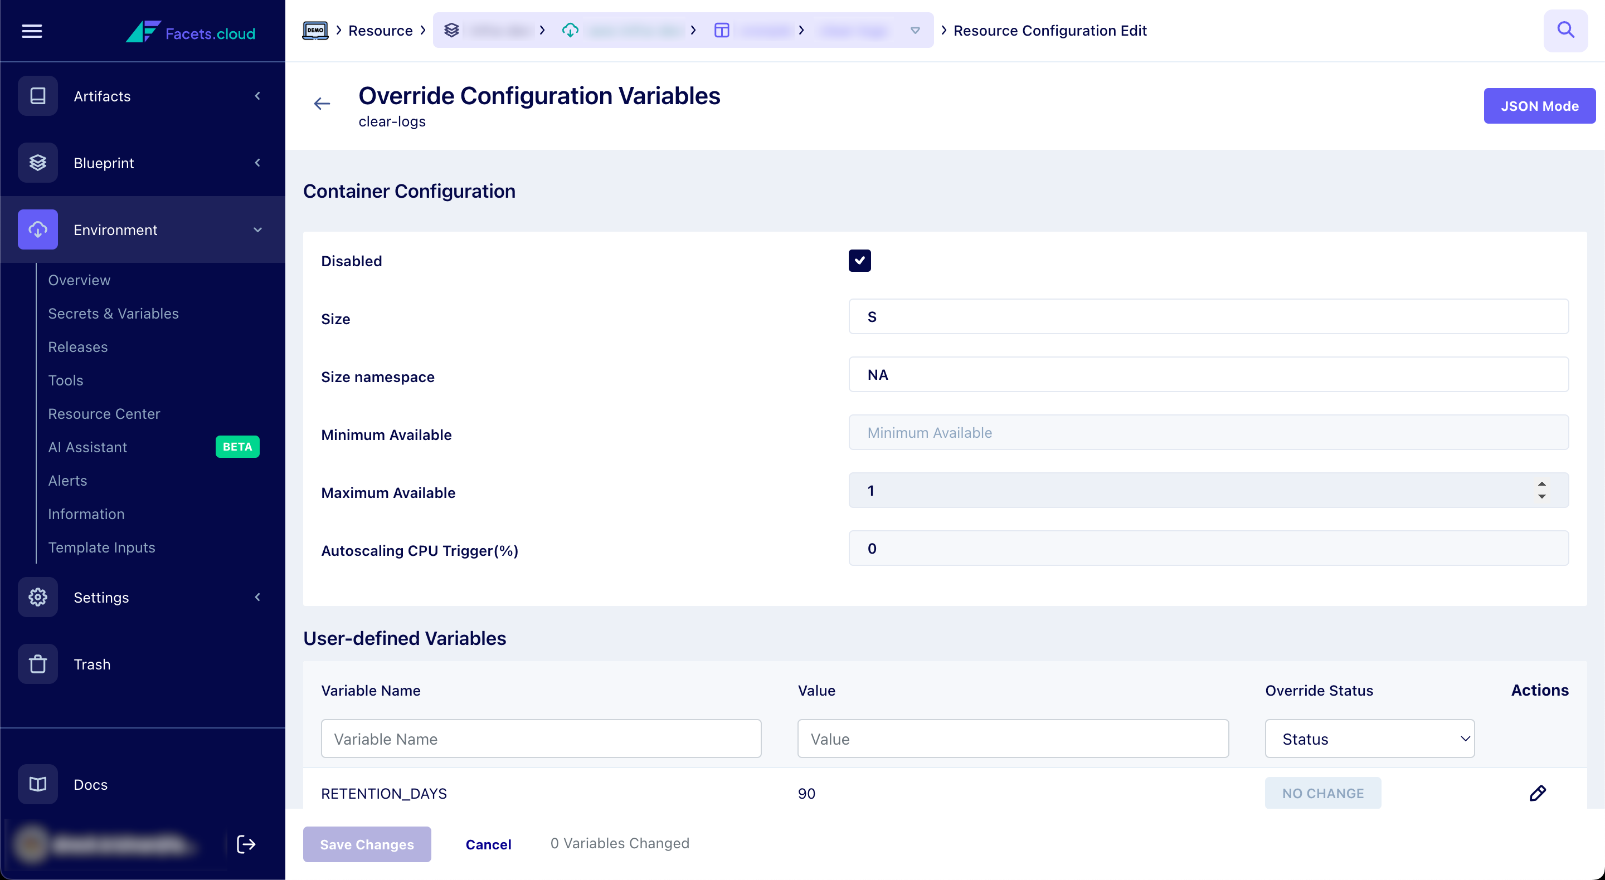Uncheck the Disabled checkbox
Viewport: 1605px width, 880px height.
coord(859,260)
